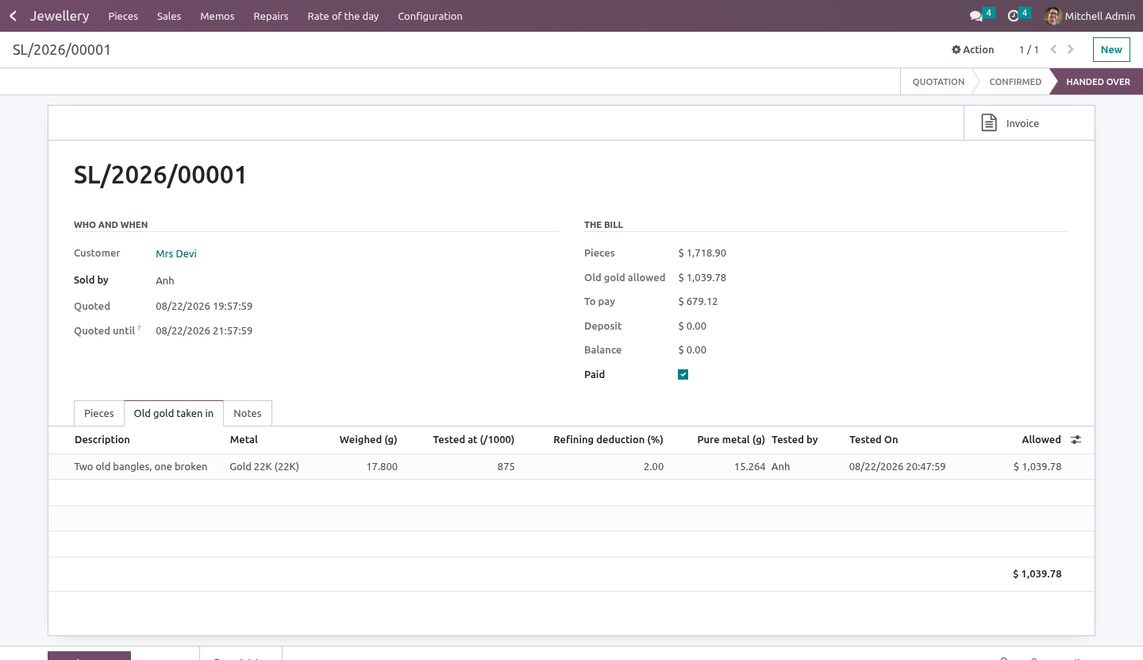Click the New record button
The width and height of the screenshot is (1143, 660).
(x=1111, y=49)
